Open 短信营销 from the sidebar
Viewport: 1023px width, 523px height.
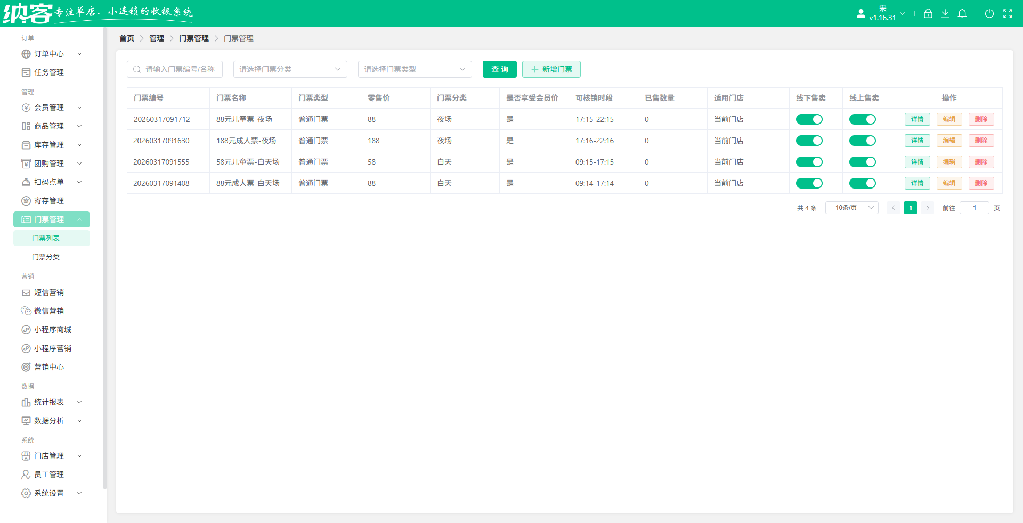coord(48,292)
